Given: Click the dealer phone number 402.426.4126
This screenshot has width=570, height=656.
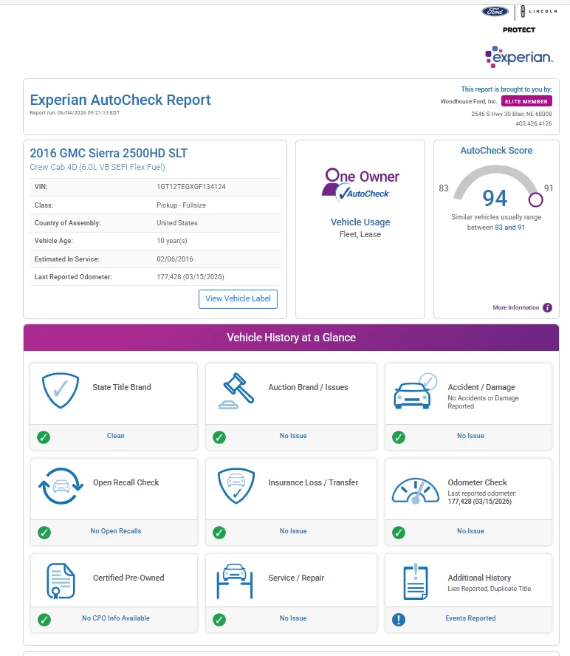Looking at the screenshot, I should coord(534,123).
